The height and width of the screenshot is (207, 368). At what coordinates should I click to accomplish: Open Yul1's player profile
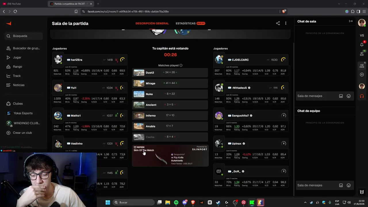click(x=74, y=88)
